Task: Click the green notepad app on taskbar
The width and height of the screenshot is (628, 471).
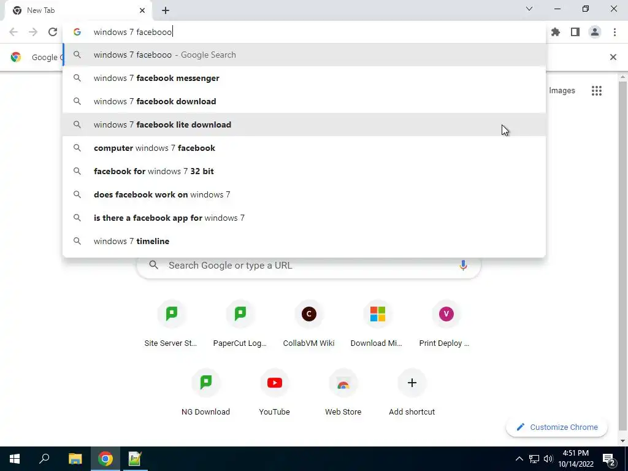Action: coord(134,459)
